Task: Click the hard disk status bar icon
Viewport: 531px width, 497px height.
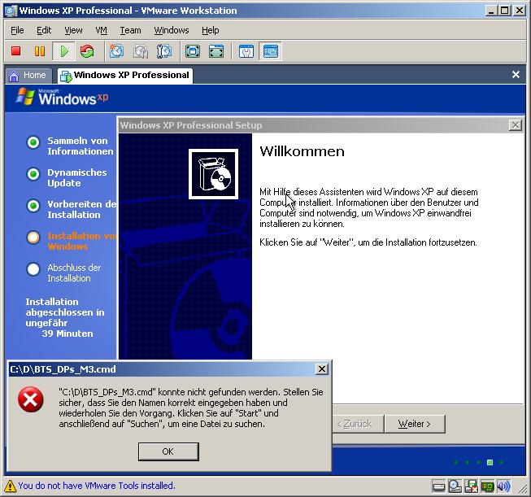Action: (438, 487)
